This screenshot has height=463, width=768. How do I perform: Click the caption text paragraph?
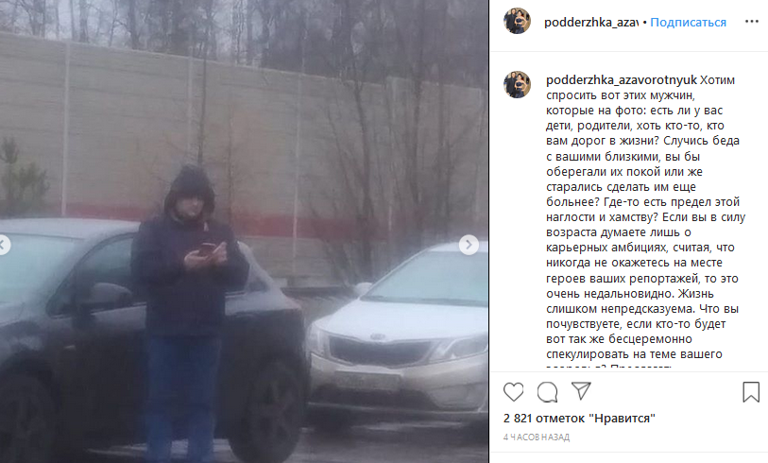[645, 217]
